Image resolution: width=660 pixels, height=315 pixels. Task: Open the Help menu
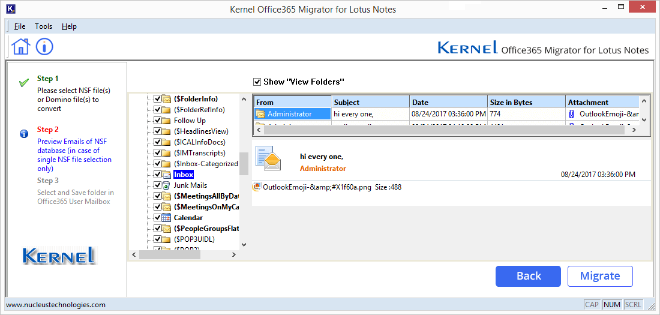(69, 26)
